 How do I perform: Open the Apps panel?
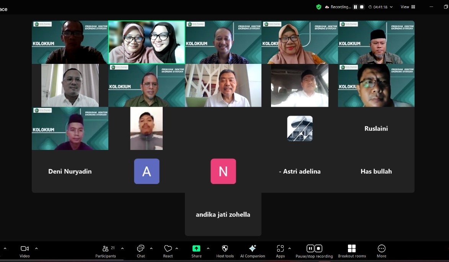point(280,251)
